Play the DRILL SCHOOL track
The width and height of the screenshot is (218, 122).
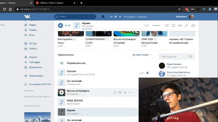61,102
